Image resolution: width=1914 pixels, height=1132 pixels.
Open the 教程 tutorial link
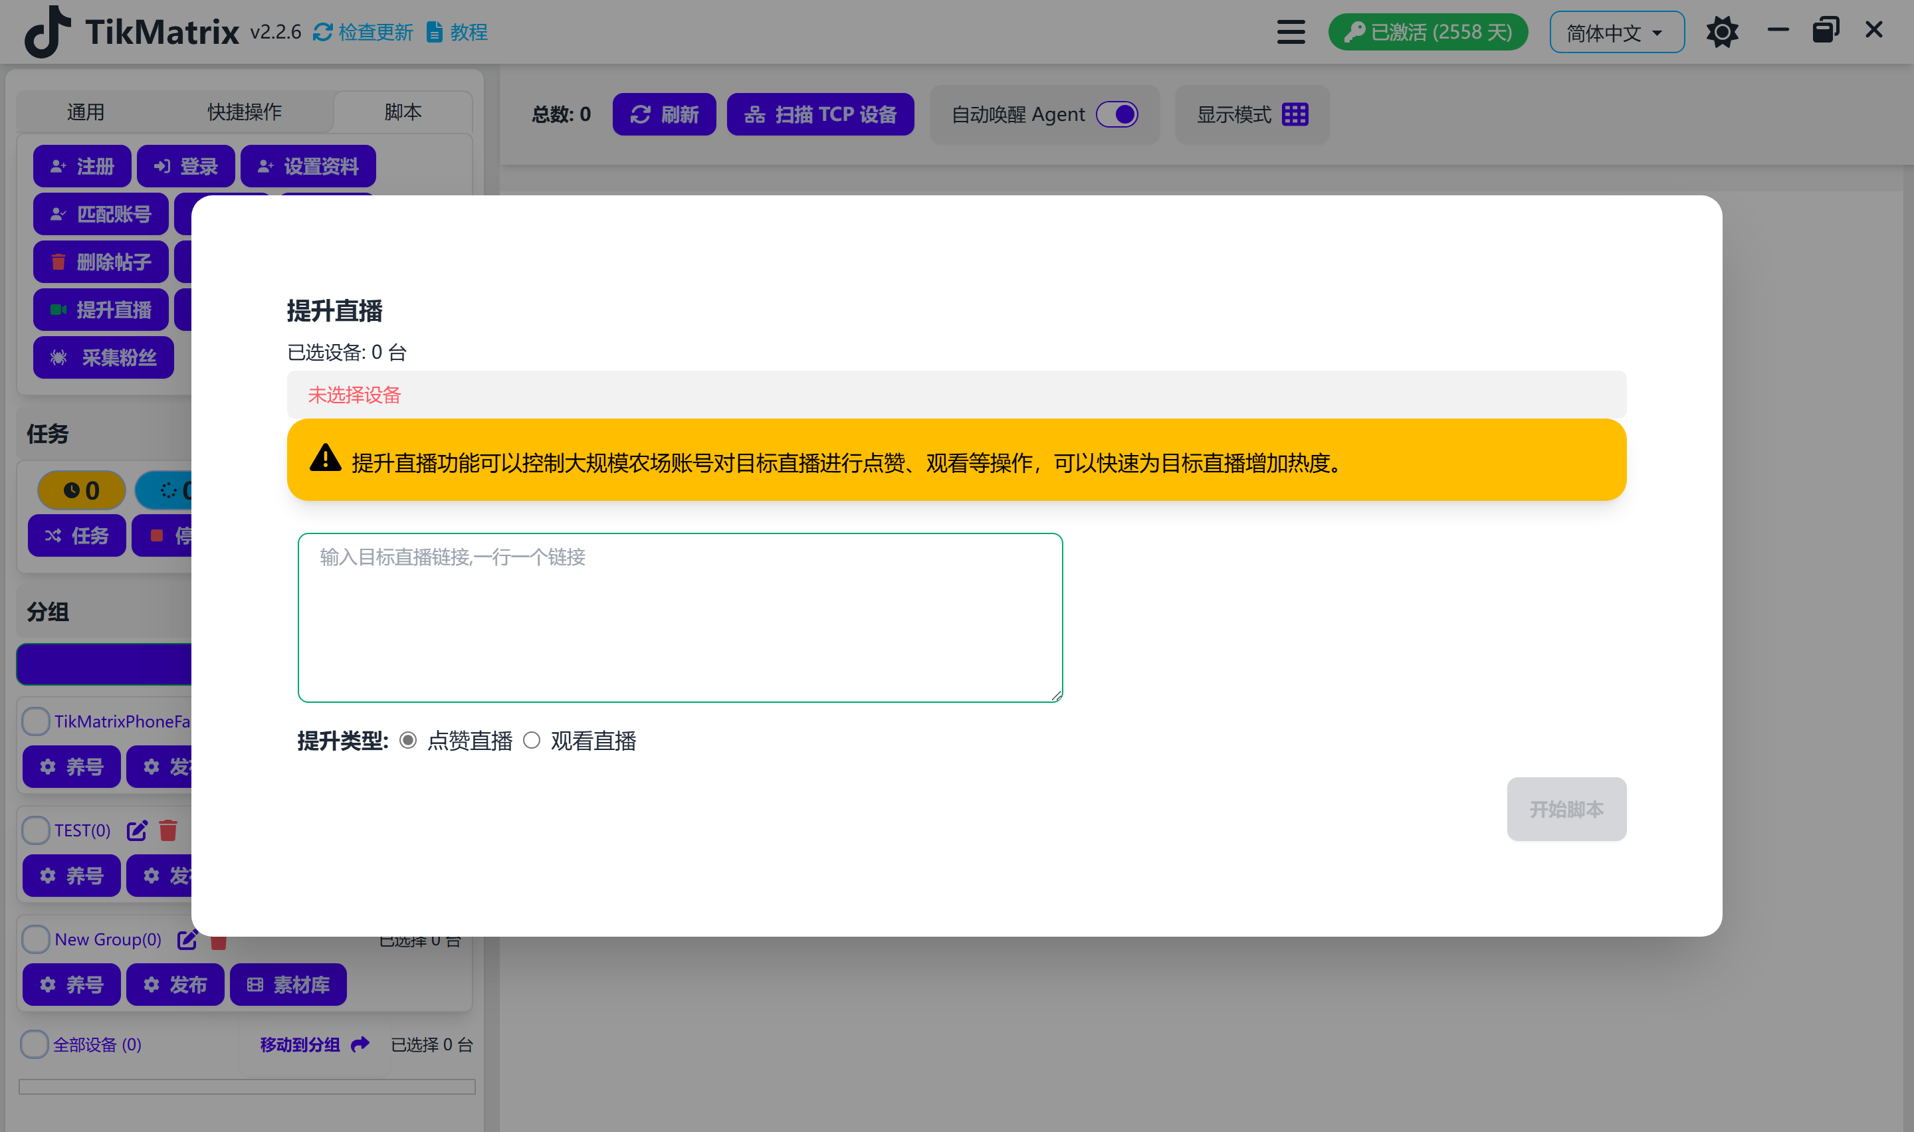(457, 32)
